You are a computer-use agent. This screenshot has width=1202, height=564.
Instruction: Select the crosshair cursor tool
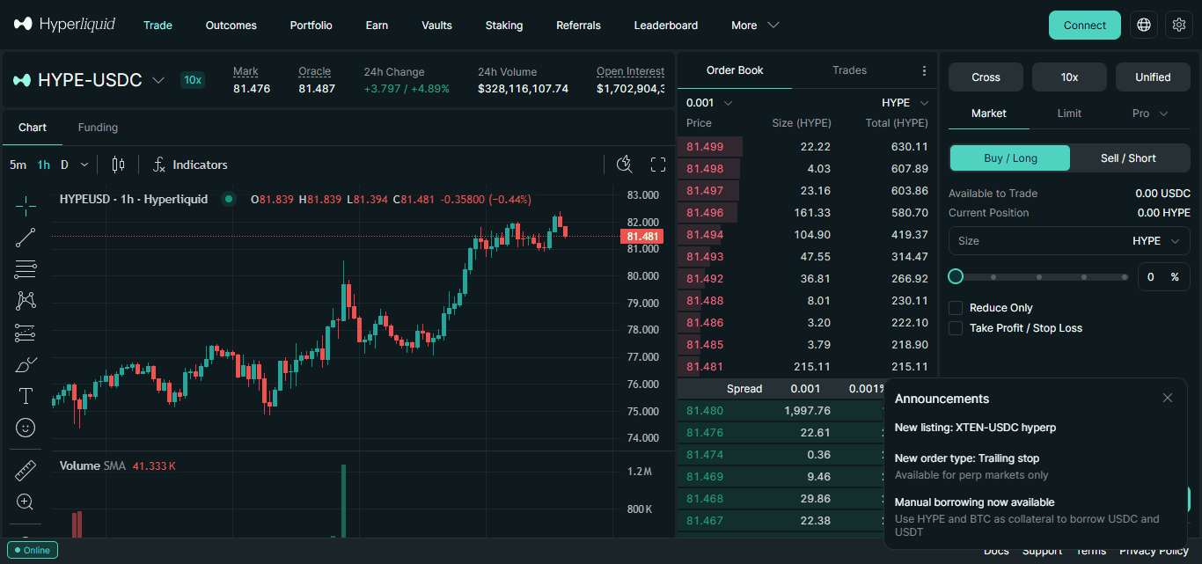click(x=26, y=206)
